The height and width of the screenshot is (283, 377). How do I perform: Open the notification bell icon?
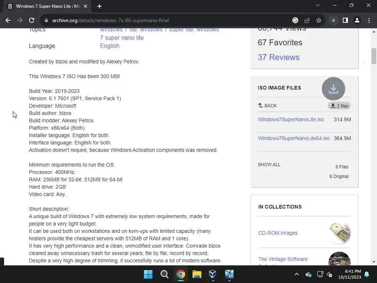[367, 274]
